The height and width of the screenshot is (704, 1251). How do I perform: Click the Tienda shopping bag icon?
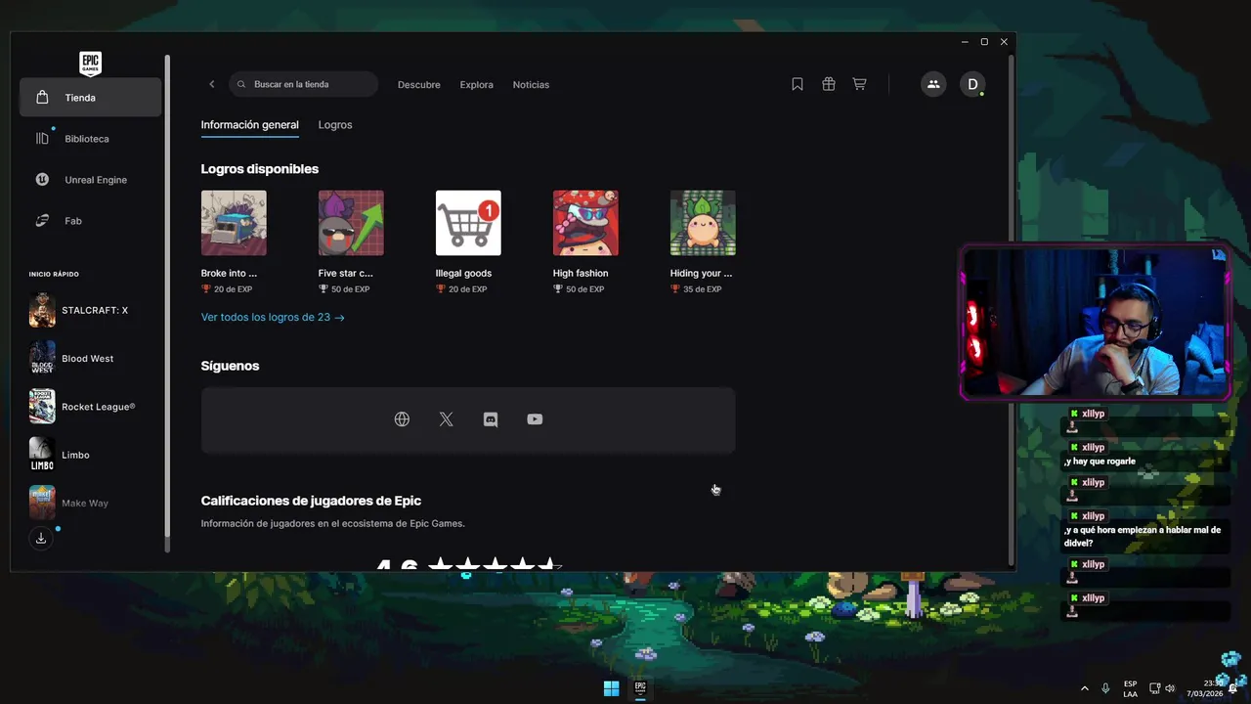42,98
